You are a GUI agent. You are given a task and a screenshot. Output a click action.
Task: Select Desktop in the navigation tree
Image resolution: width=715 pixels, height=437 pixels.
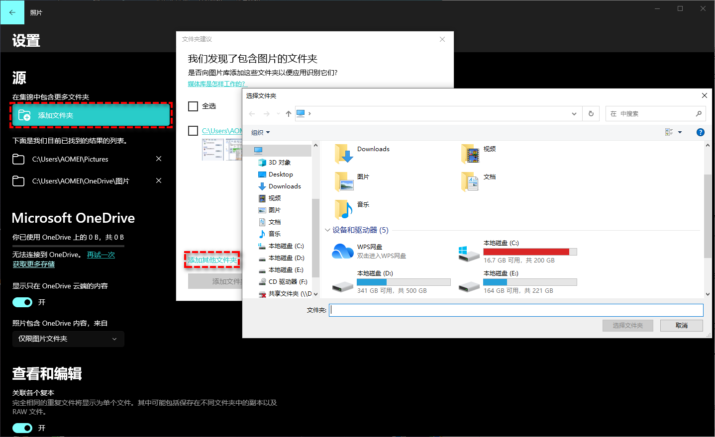[x=281, y=175]
